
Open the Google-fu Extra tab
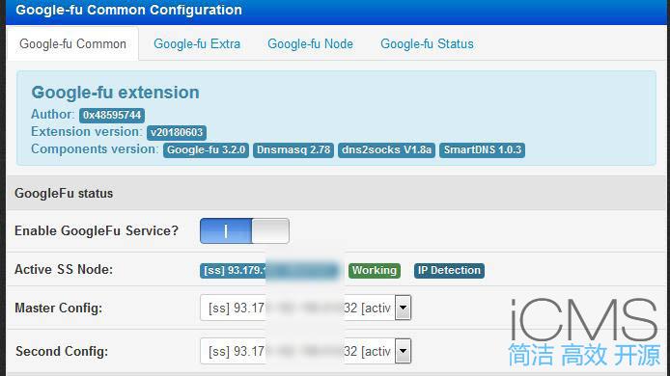tap(197, 44)
